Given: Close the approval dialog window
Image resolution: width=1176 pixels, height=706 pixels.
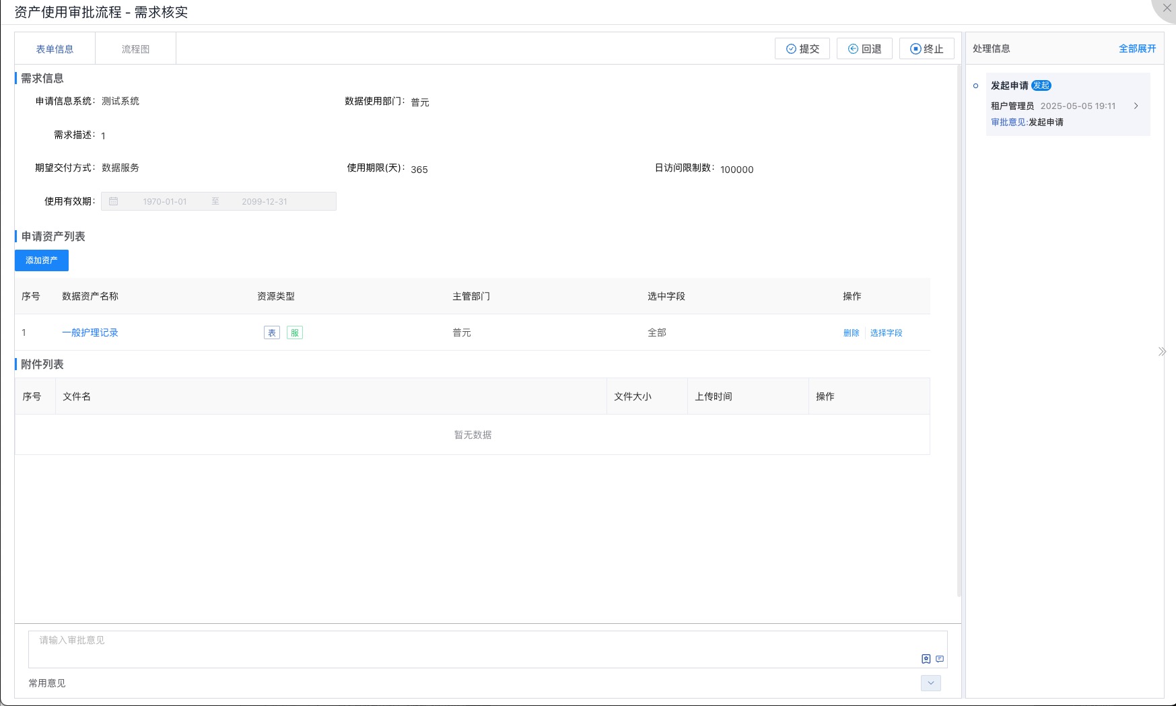Looking at the screenshot, I should [1167, 8].
